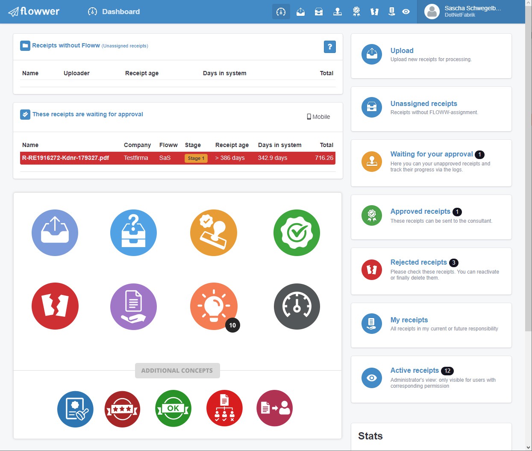Open the orange lightbulb icon with badge 10
The height and width of the screenshot is (451, 532).
point(213,306)
